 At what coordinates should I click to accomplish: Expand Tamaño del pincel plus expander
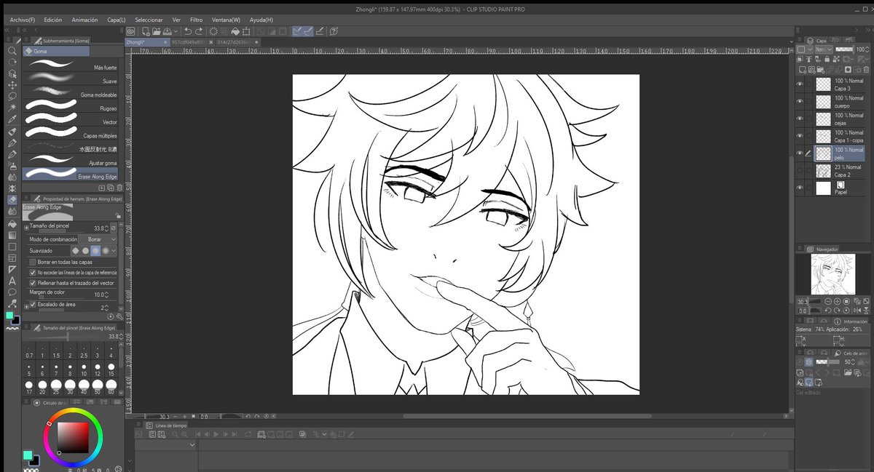(x=26, y=227)
